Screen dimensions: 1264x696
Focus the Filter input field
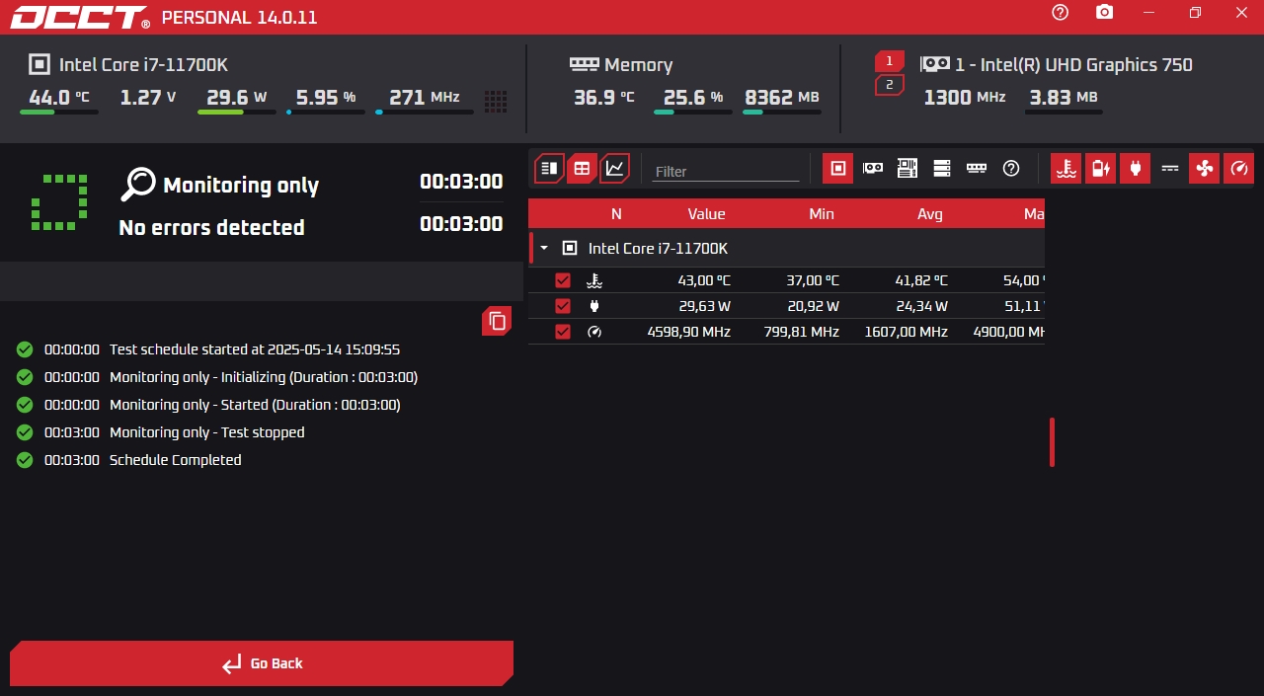(726, 171)
